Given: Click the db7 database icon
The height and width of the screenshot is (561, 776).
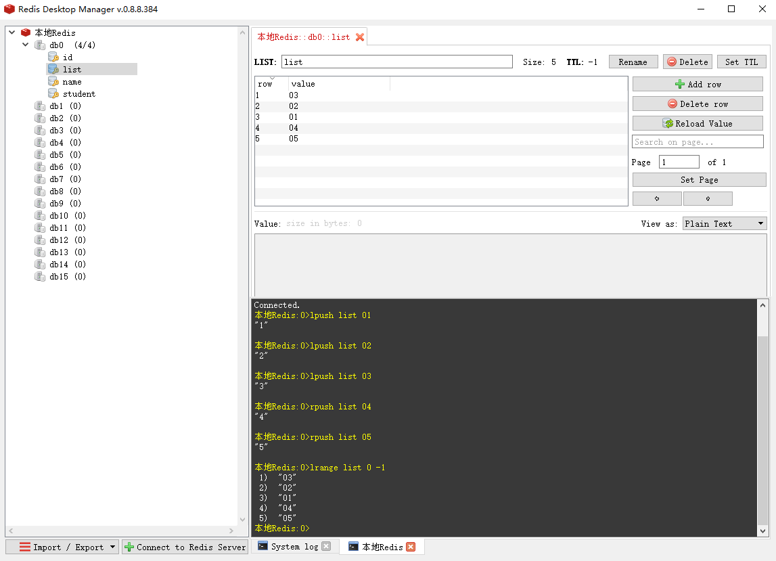Looking at the screenshot, I should click(x=40, y=179).
